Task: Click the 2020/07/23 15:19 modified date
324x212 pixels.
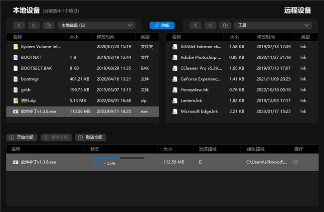Action: 114,47
